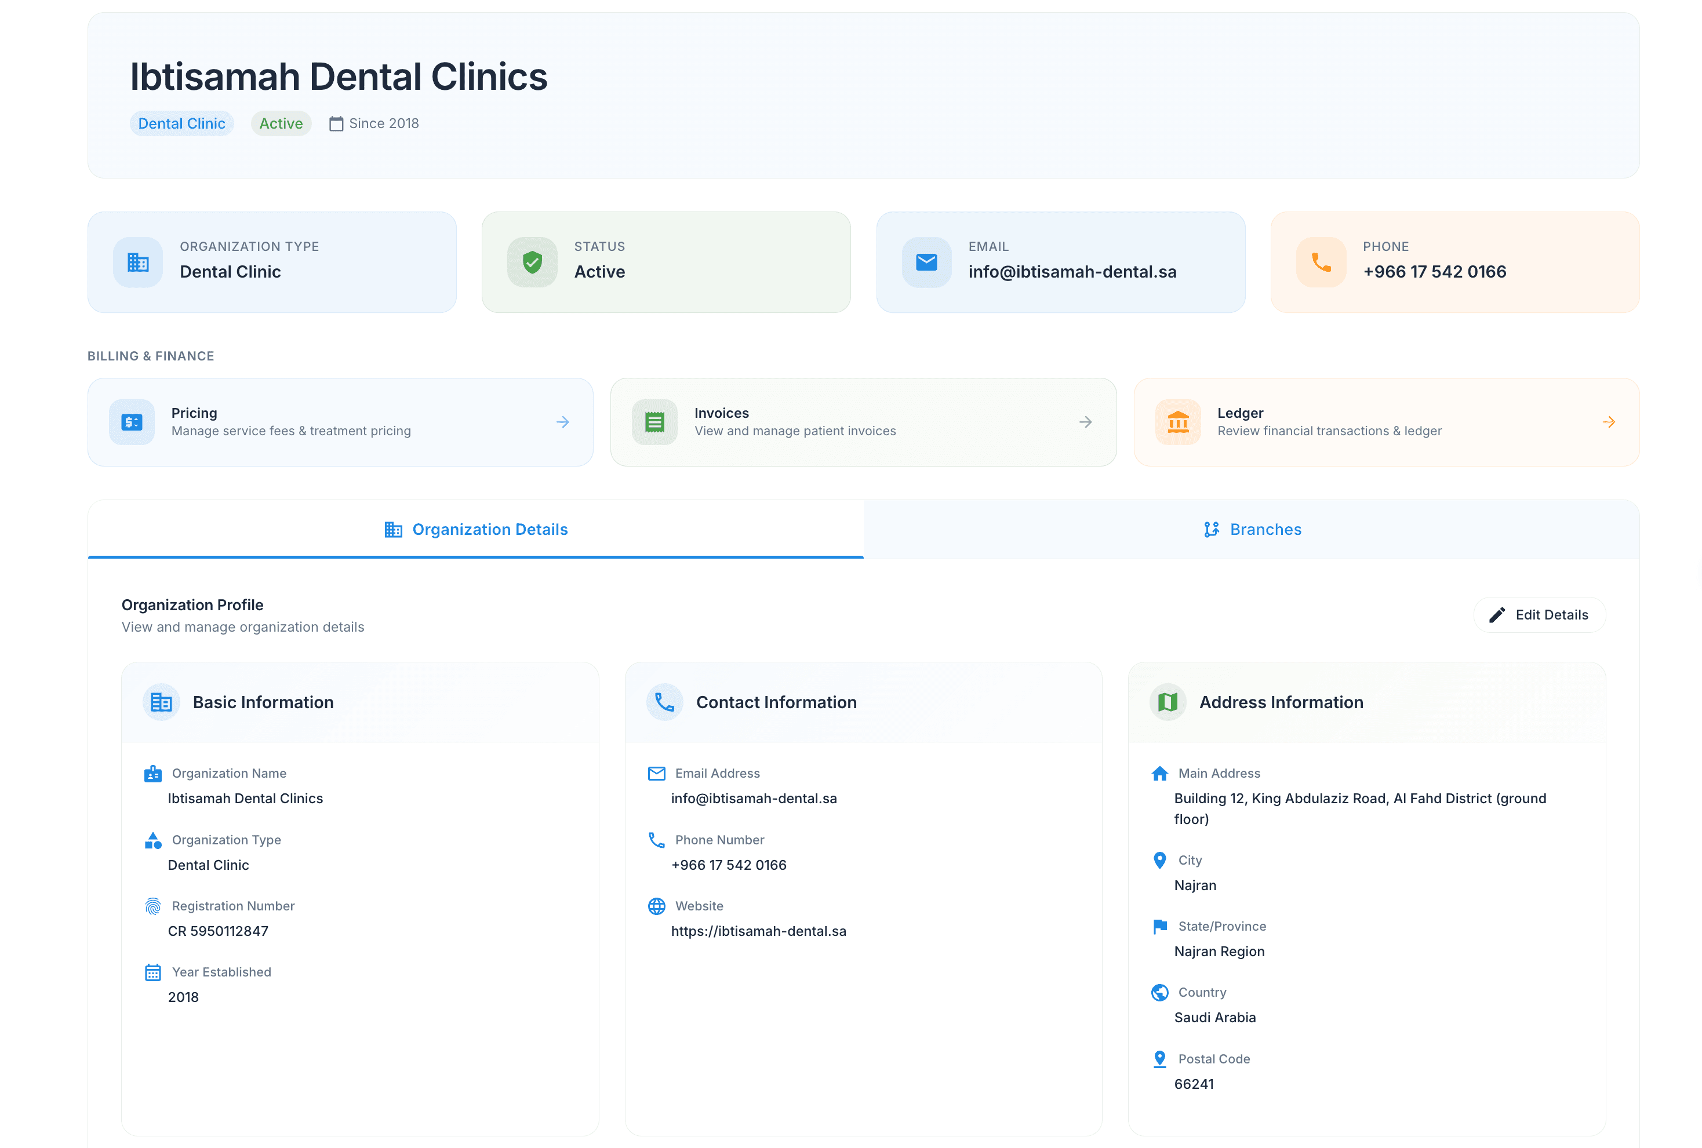Click the Edit Details button
The height and width of the screenshot is (1148, 1702).
coord(1540,615)
